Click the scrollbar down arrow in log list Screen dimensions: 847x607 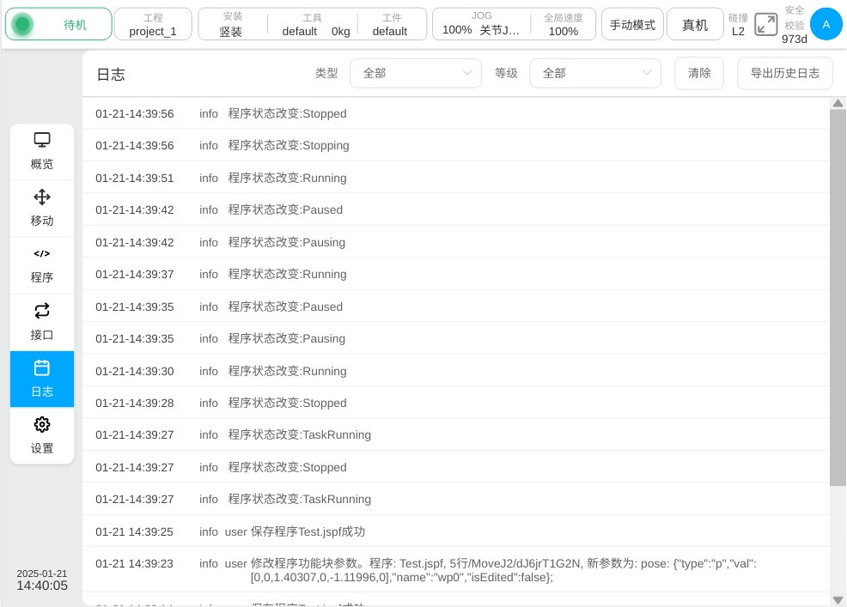pos(838,599)
